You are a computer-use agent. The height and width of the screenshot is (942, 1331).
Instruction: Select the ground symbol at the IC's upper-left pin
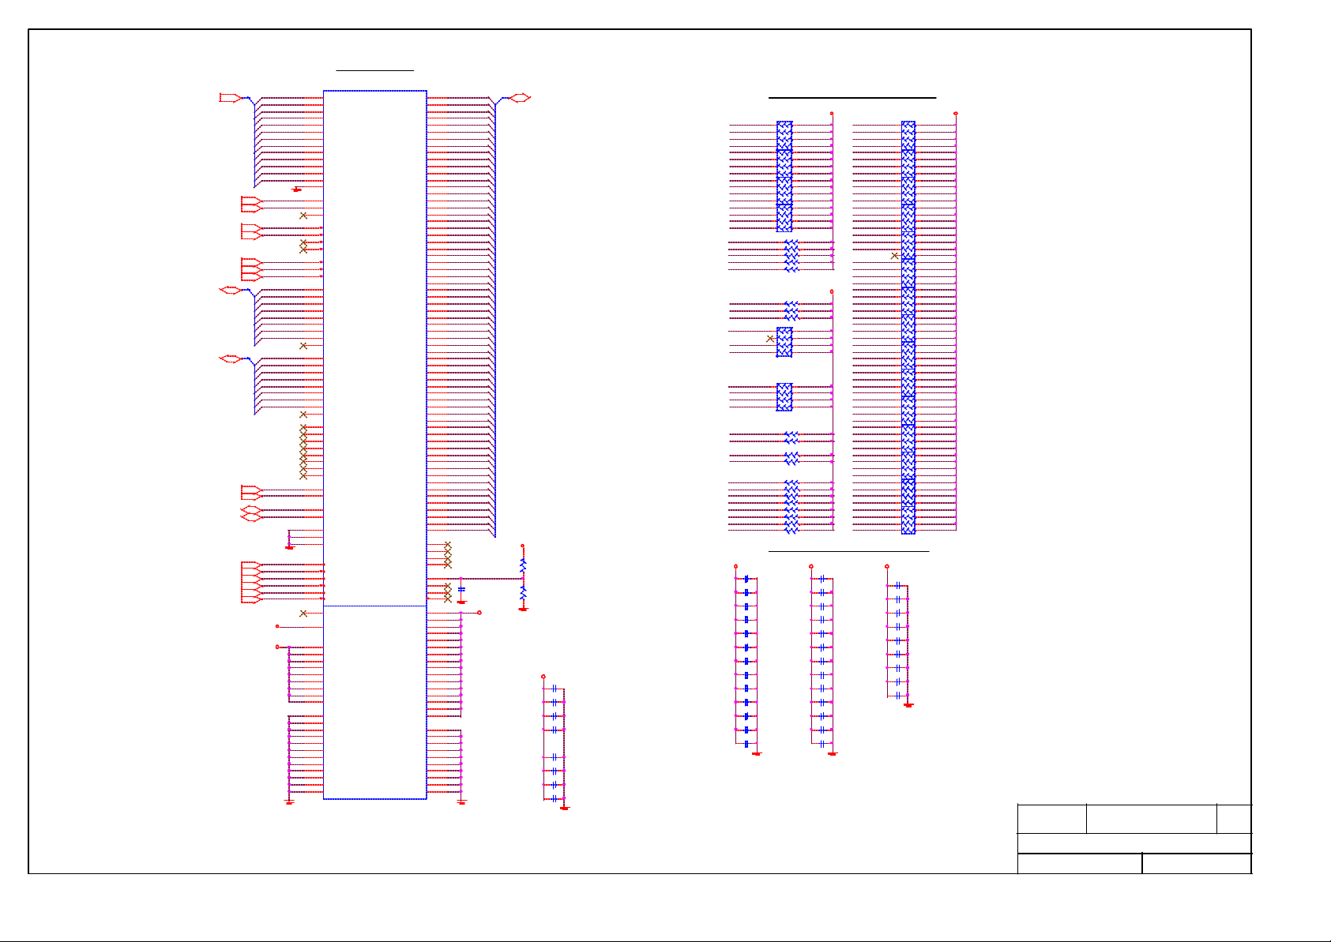click(297, 190)
